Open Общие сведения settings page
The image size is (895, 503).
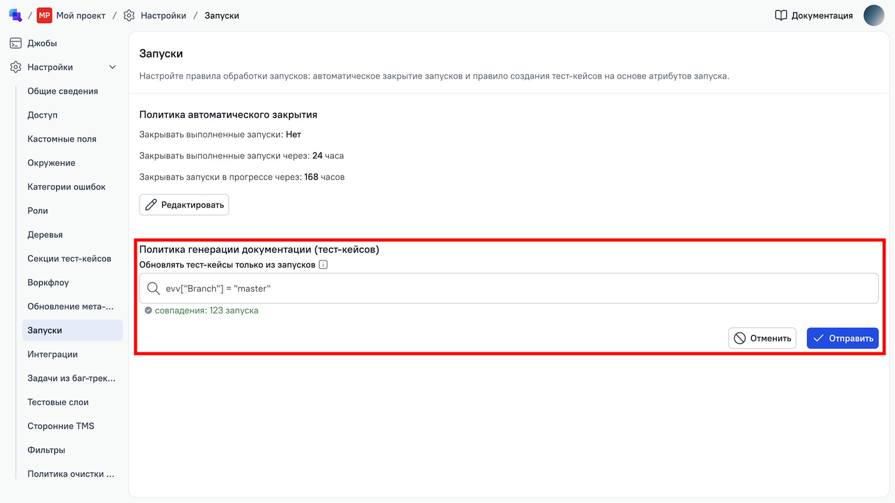63,91
